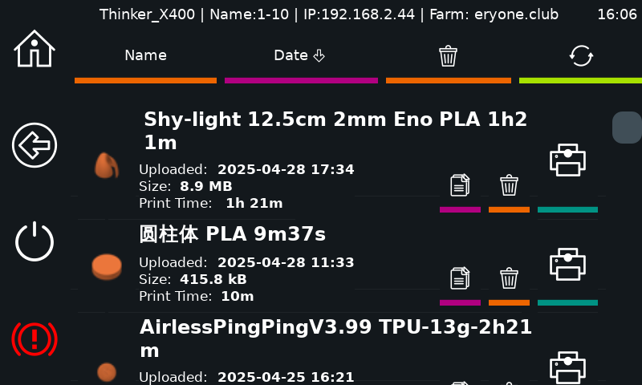Open details icon for 圆柱体 PLA file
Image resolution: width=642 pixels, height=385 pixels.
click(x=460, y=278)
